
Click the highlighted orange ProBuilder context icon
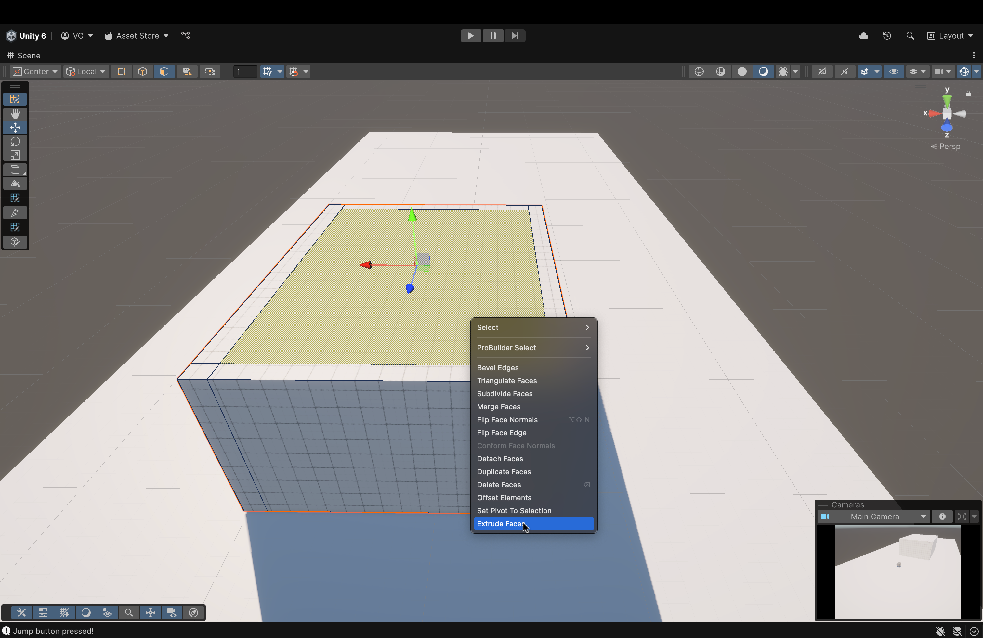pyautogui.click(x=15, y=99)
